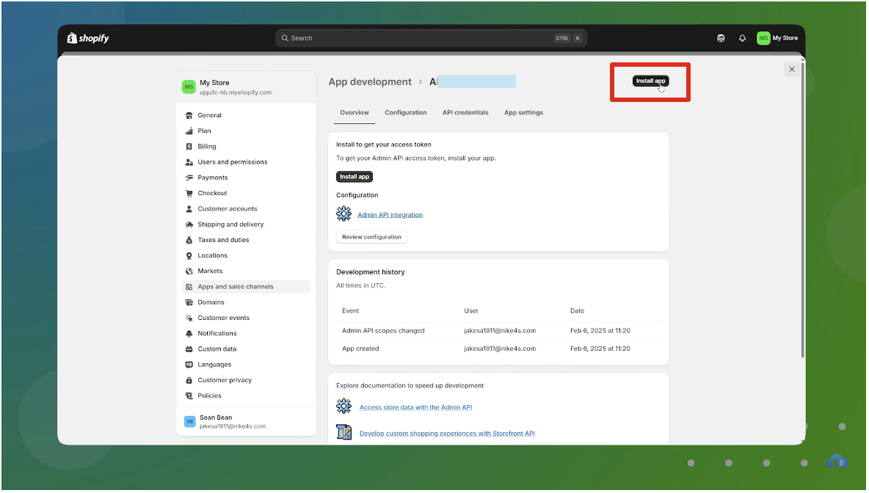Click the 'Admin API scopes changed' event cell
Viewport: 869px width, 493px height.
[x=383, y=331]
